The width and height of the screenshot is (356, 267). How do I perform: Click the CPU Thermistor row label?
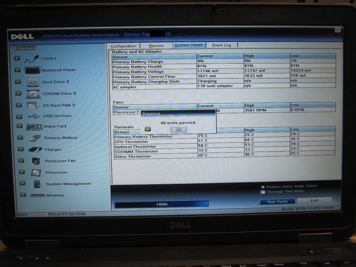tap(131, 142)
